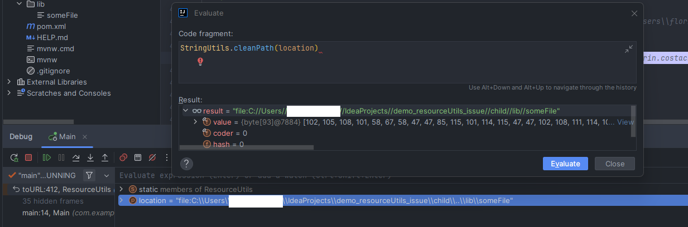Close the Evaluate dialog
This screenshot has width=688, height=227.
(634, 13)
